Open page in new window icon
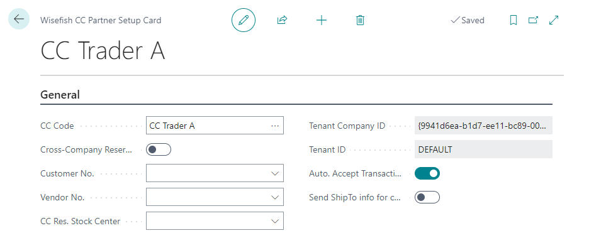This screenshot has height=238, width=606. coord(534,20)
